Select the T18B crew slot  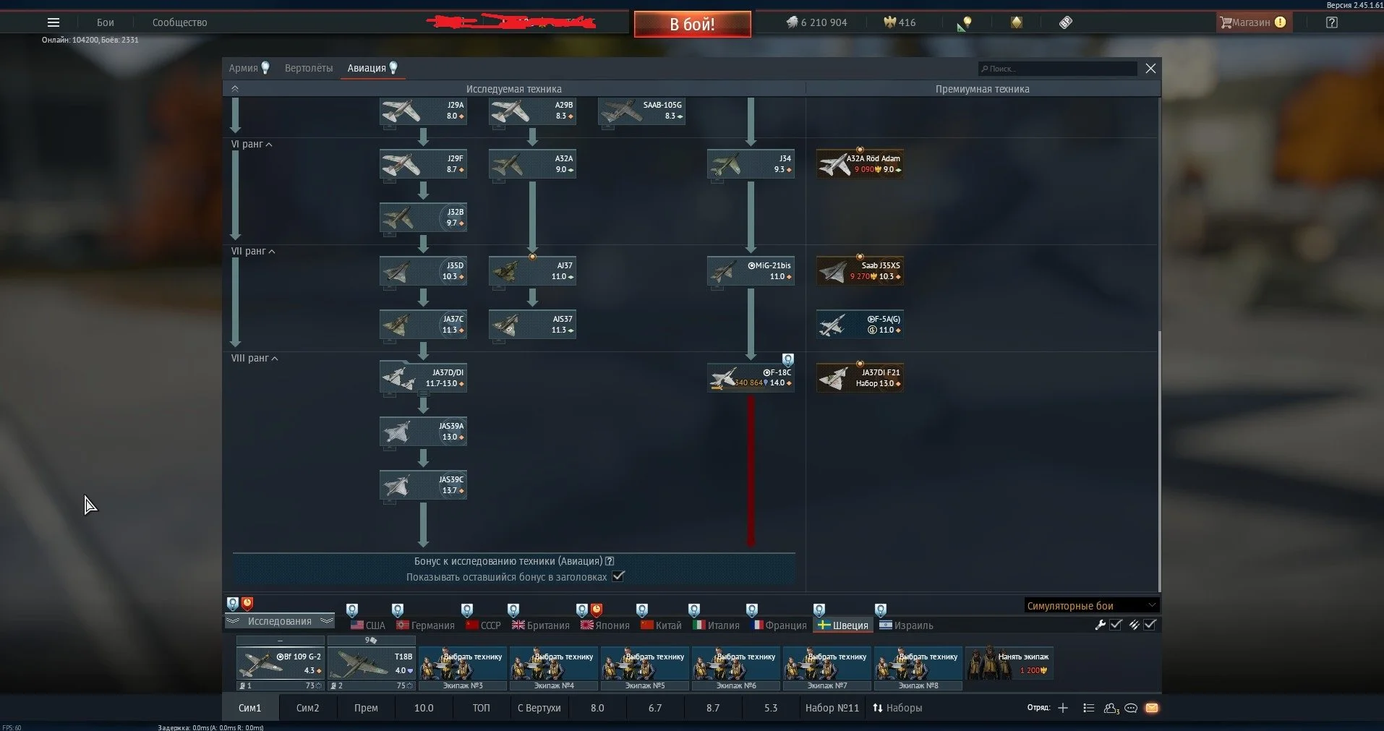pos(372,663)
